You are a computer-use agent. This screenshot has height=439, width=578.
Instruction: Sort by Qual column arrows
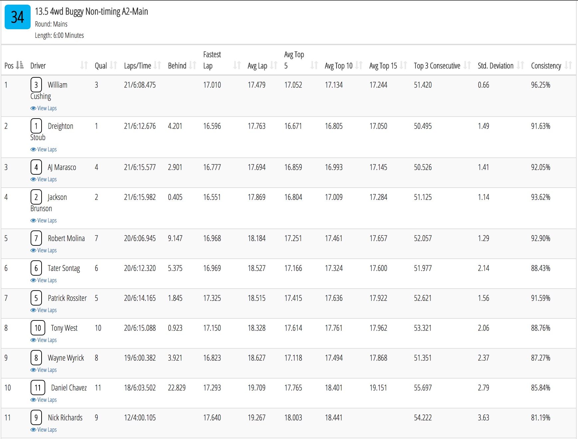pos(113,65)
